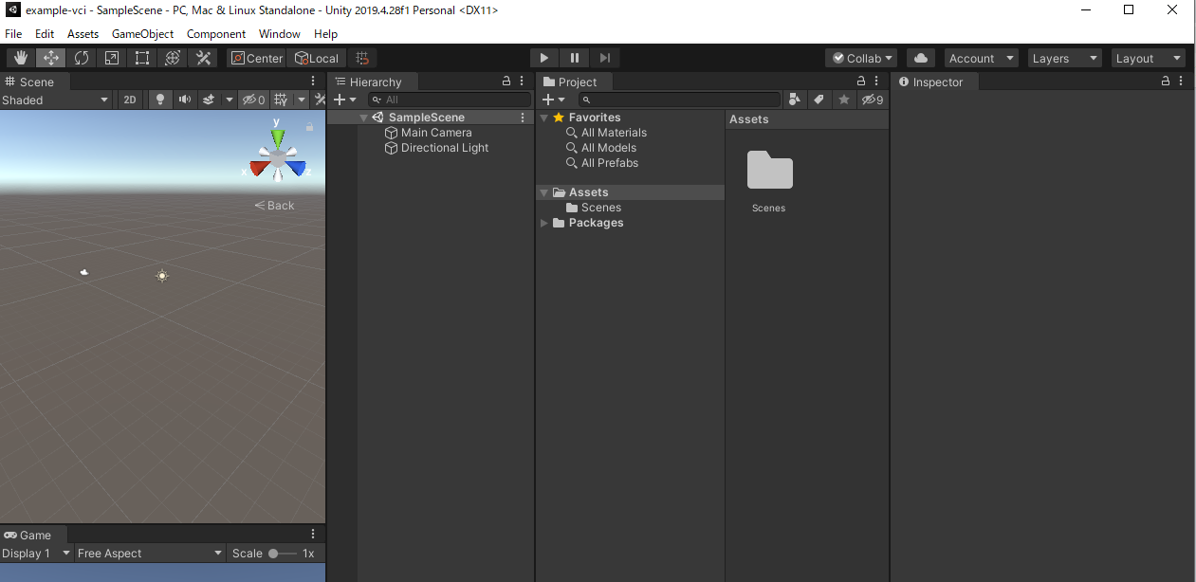Open the Window menu
This screenshot has height=582, width=1196.
tap(280, 33)
